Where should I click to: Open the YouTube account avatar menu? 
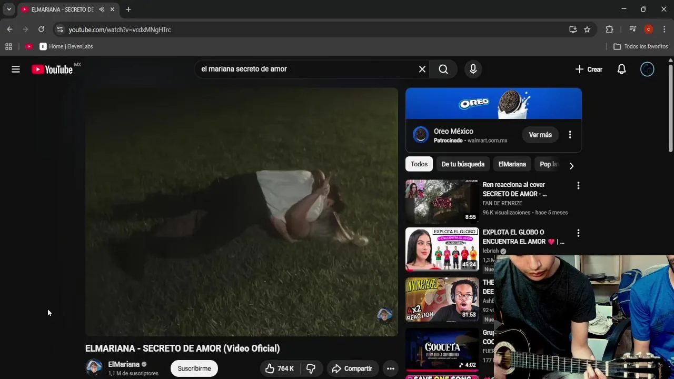point(647,69)
